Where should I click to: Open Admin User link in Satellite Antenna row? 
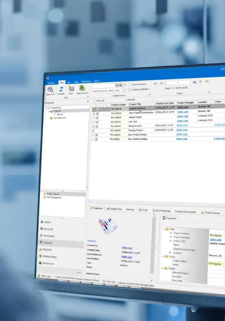(183, 107)
